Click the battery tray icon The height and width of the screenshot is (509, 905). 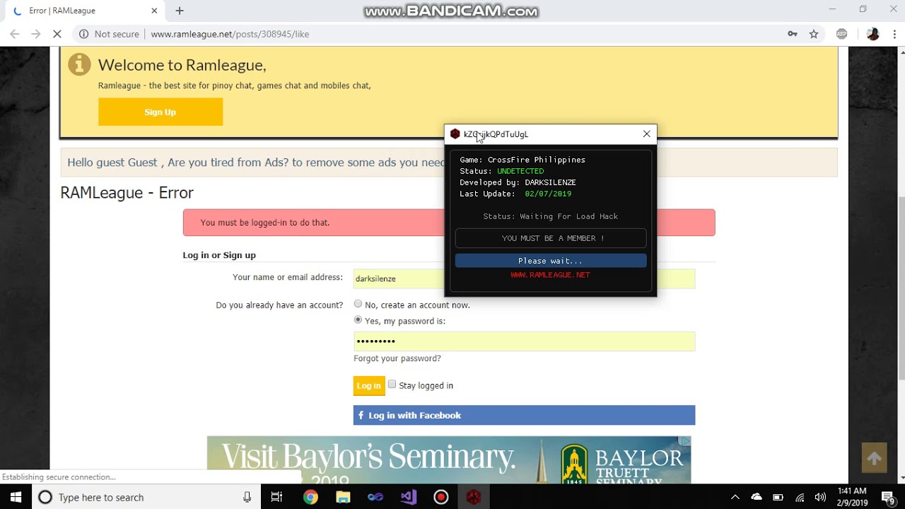click(778, 497)
